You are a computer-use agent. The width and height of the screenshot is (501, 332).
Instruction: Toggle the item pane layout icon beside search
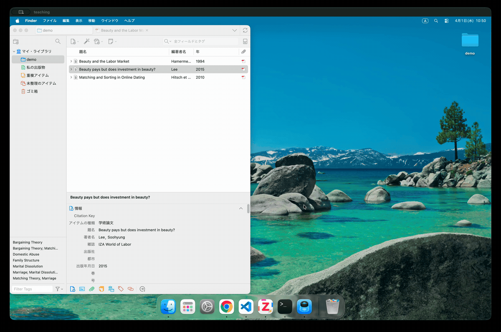pyautogui.click(x=245, y=41)
